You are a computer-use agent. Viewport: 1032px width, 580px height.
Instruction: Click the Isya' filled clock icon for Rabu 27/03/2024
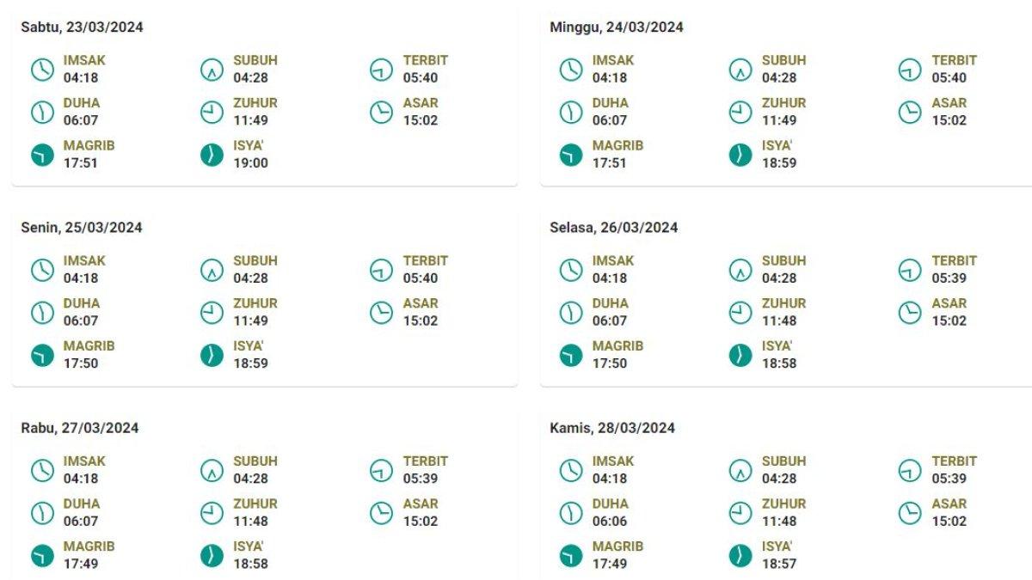(x=212, y=555)
